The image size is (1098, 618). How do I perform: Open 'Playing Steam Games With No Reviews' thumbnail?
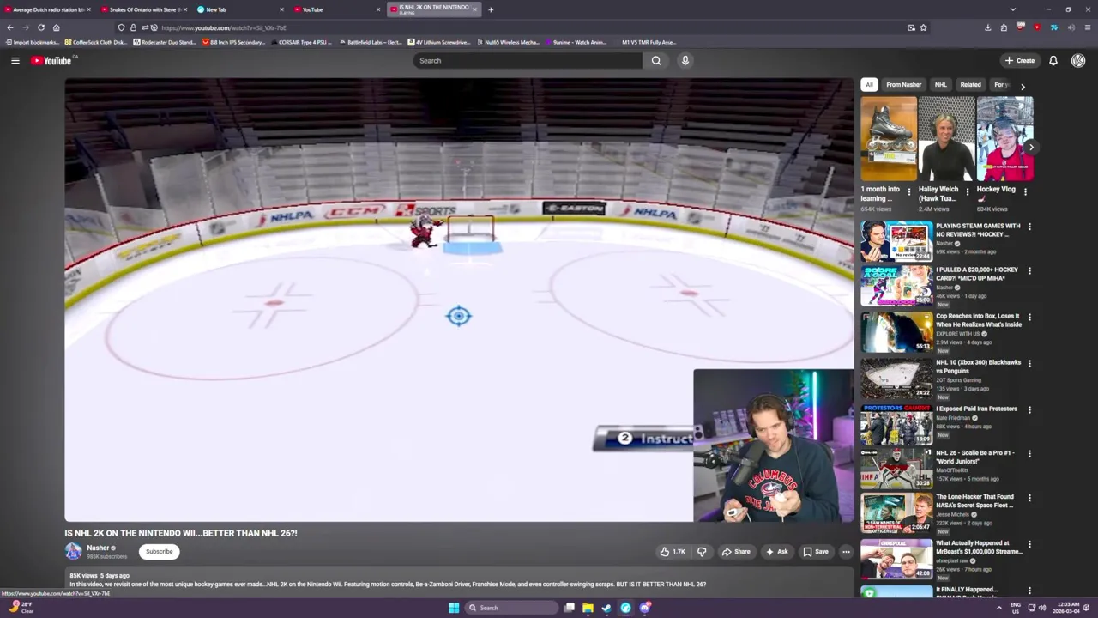(x=896, y=241)
